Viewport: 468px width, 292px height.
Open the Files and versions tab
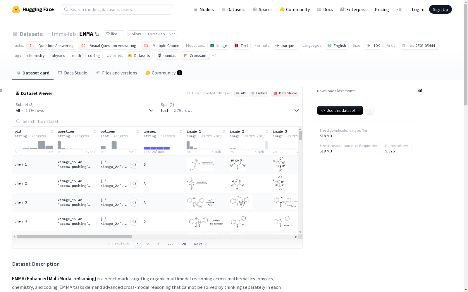[x=116, y=73]
